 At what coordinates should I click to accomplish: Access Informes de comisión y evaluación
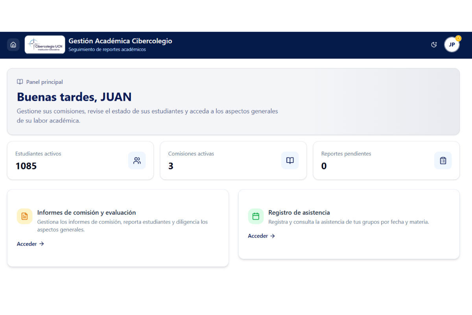click(26, 244)
